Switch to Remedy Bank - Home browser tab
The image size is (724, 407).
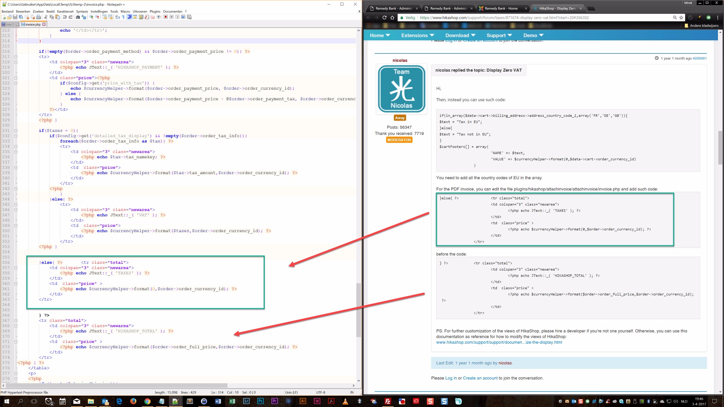(x=501, y=8)
